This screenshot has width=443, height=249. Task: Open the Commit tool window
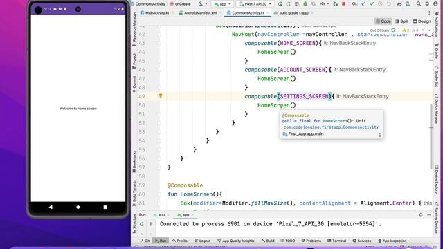pos(134,84)
